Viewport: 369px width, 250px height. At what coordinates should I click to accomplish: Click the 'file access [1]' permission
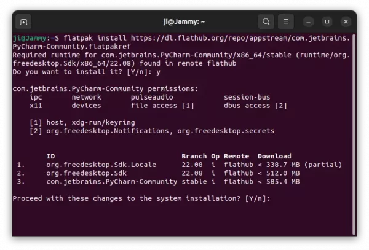162,106
